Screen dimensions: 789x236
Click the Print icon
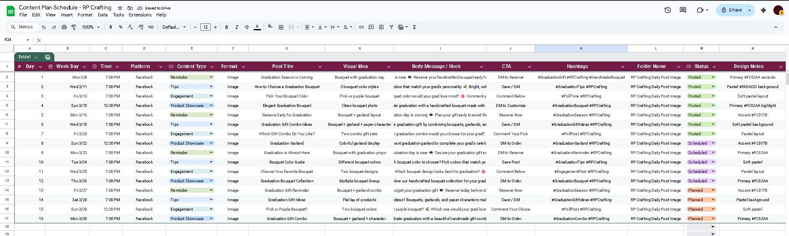pos(64,27)
